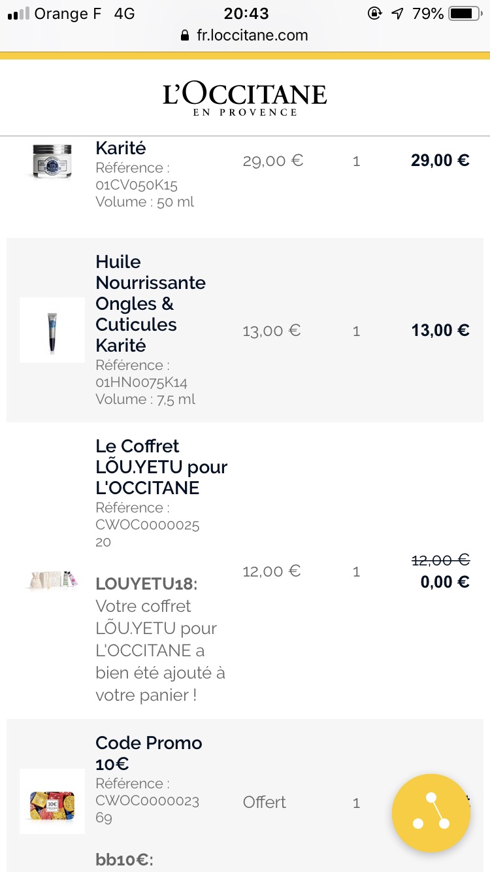Screen dimensions: 490x872
Task: Tap the lock icon in address bar
Action: coord(186,36)
